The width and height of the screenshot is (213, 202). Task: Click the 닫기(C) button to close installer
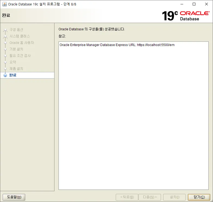(199, 197)
